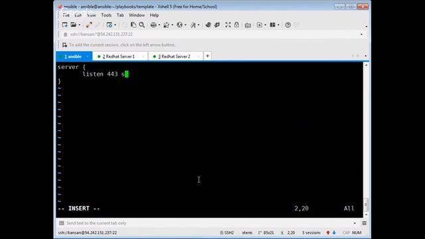The width and height of the screenshot is (425, 239).
Task: Expand the Font dropdown arrow
Action: (x=199, y=25)
